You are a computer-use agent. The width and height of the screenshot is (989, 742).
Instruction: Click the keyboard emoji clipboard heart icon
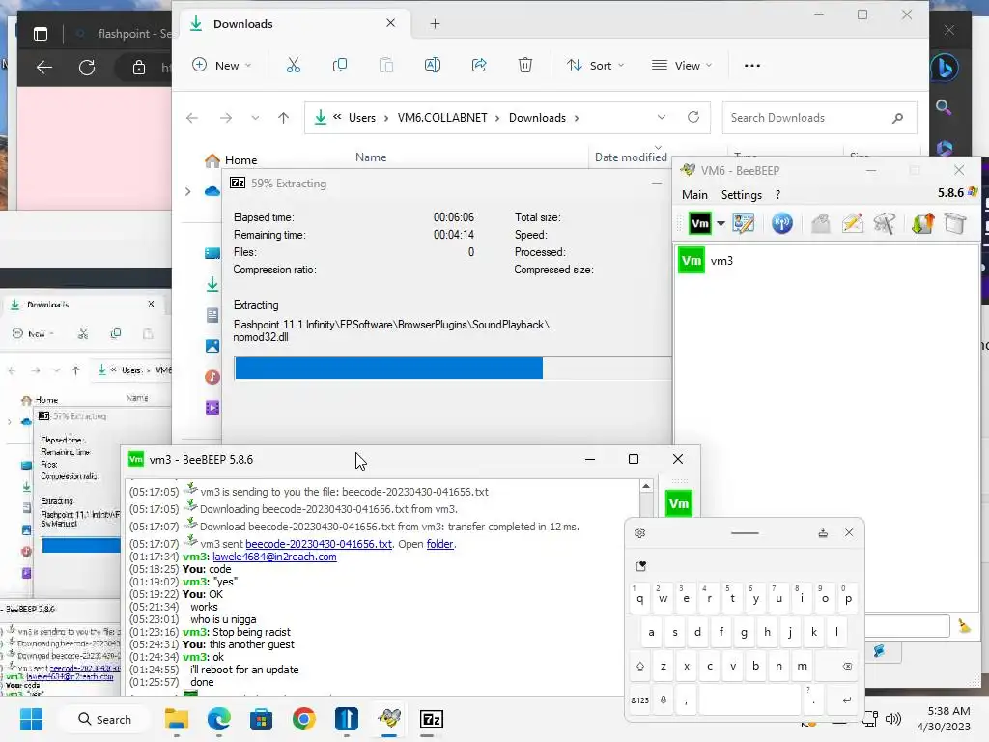click(641, 566)
